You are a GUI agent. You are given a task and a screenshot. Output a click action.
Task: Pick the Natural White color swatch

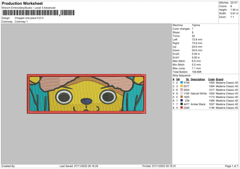click(x=182, y=93)
